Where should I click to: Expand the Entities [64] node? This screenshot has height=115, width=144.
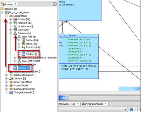pos(19,40)
